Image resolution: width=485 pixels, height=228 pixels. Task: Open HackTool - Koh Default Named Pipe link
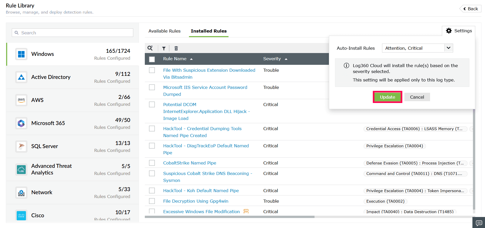201,191
